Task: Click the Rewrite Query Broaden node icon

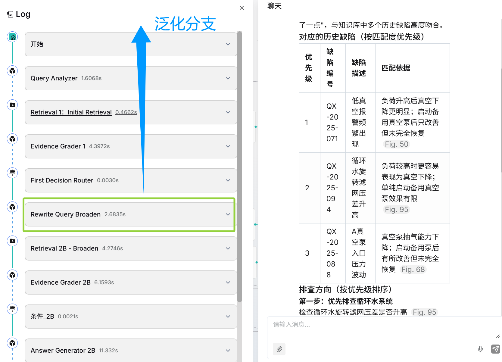Action: (12, 207)
